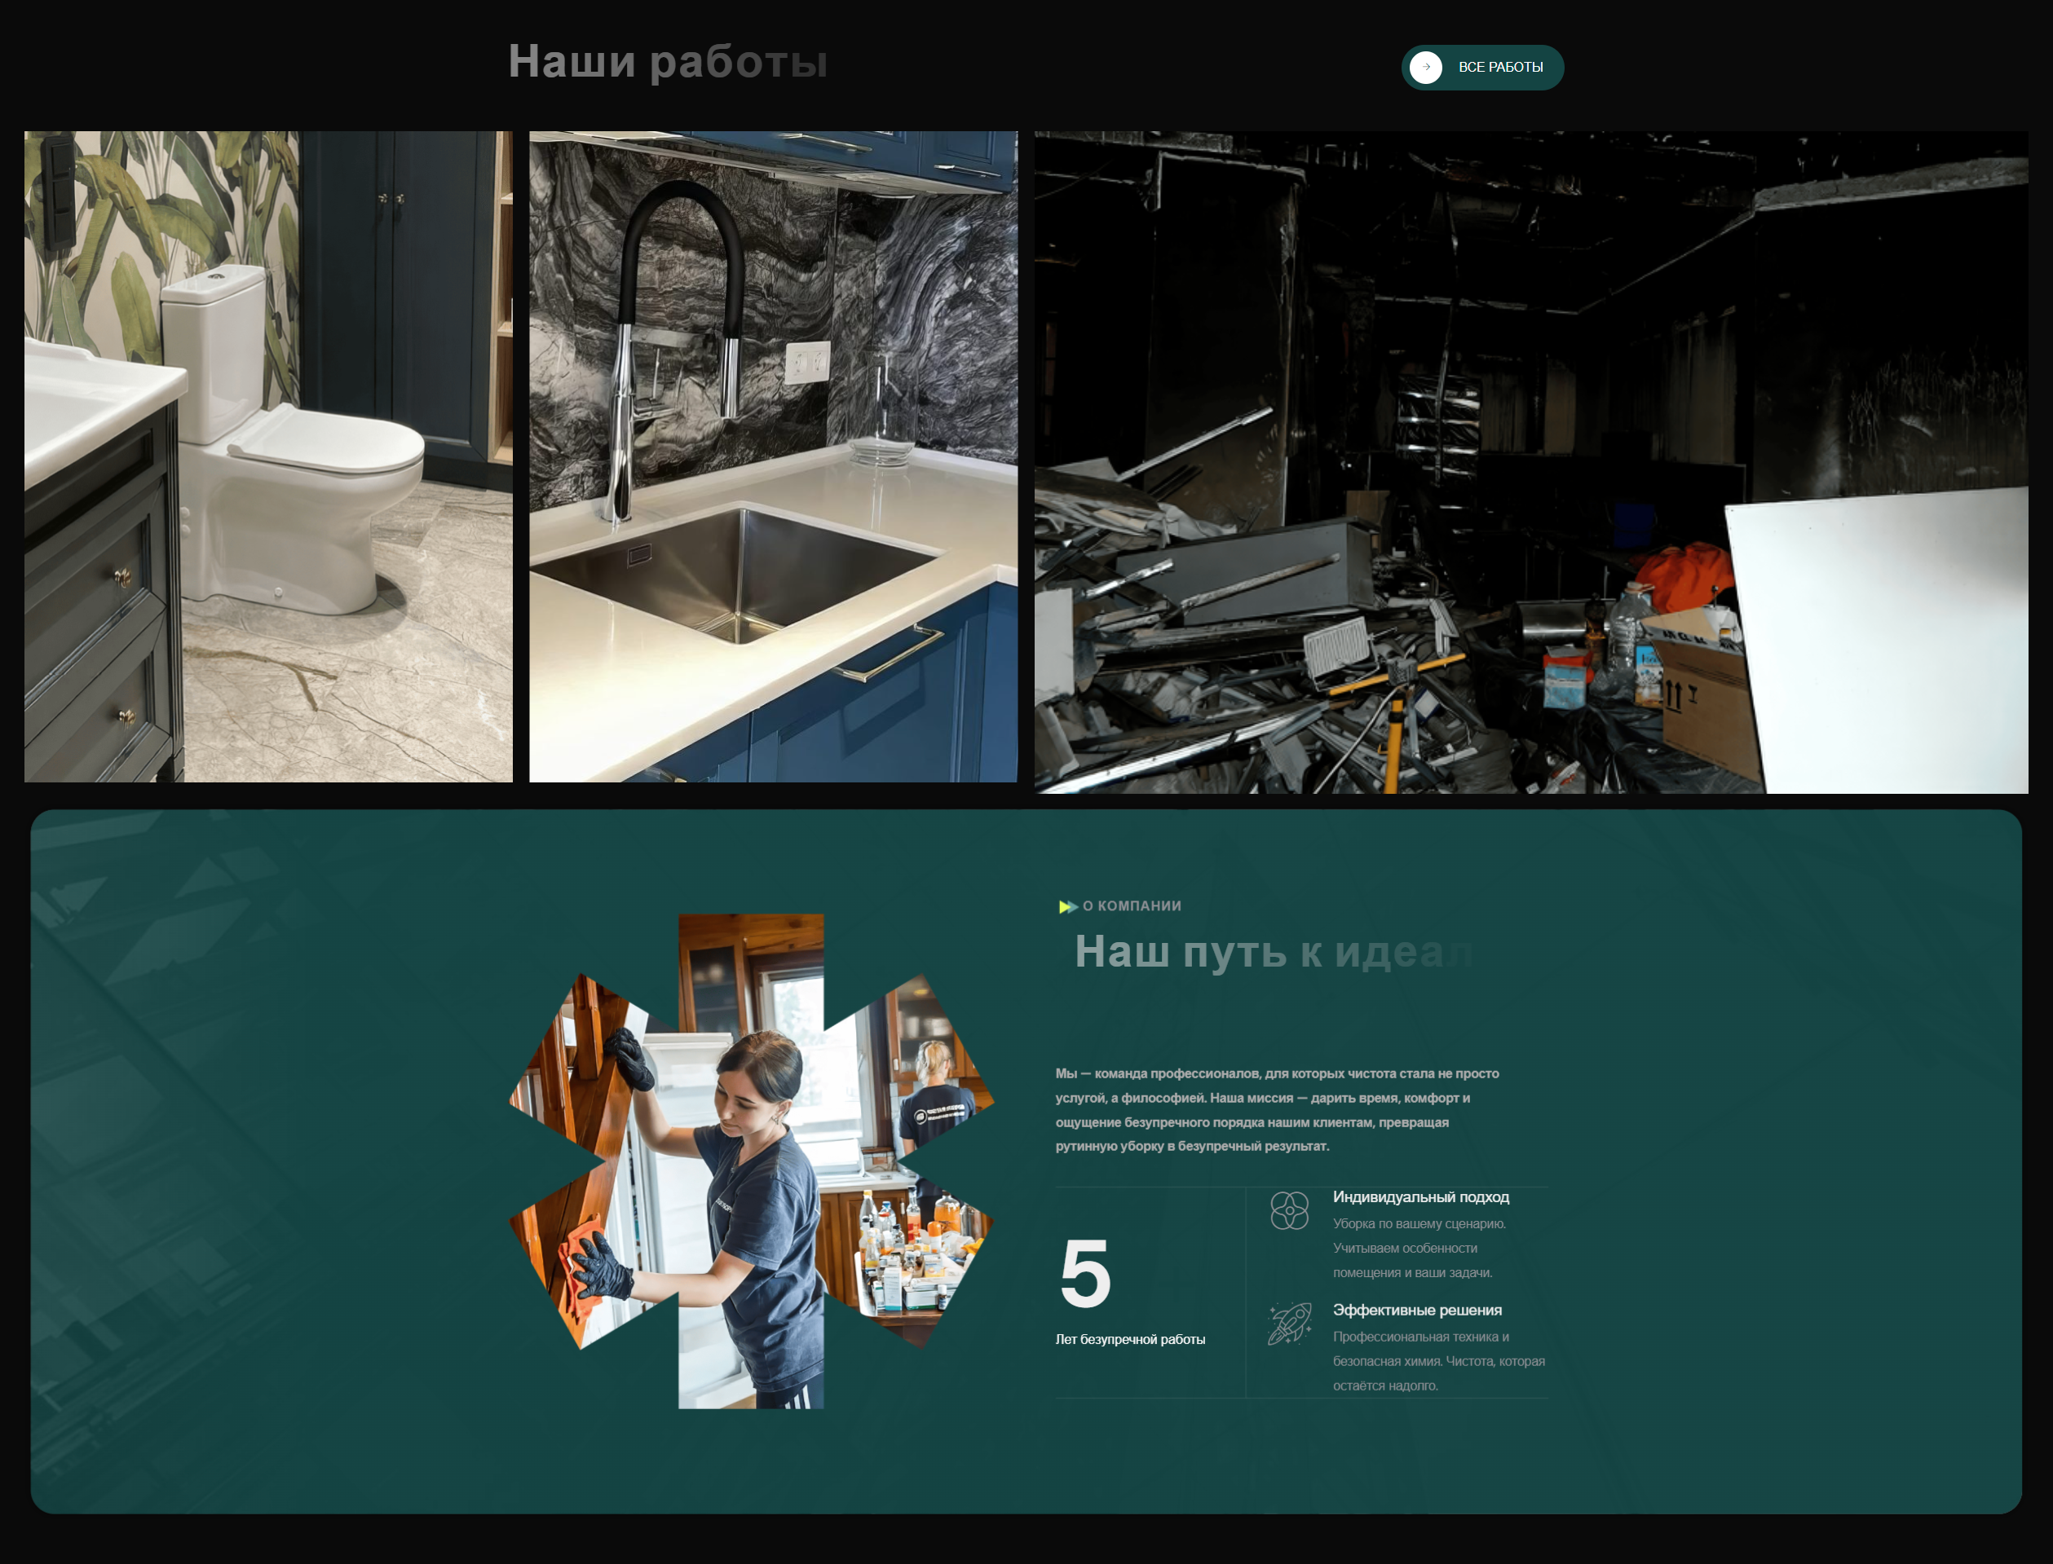Open the bathroom toilet work photo
The height and width of the screenshot is (1564, 2053).
point(268,456)
